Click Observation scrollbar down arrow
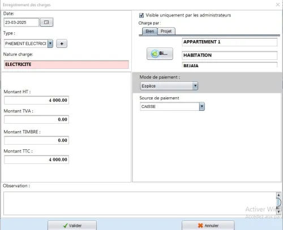Screen dimensions: 283x230 click(278, 212)
